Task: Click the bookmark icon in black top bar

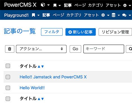Action: (x=55, y=5)
